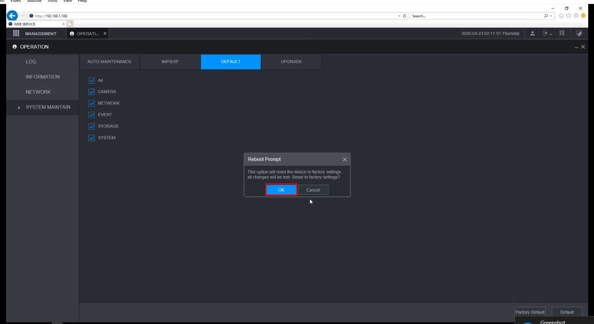Open favorites with the star icon
Screen dimensions: 594x324
569,16
